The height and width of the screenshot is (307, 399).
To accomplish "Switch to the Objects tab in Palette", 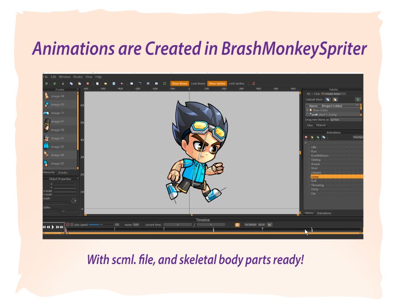I will pyautogui.click(x=321, y=125).
